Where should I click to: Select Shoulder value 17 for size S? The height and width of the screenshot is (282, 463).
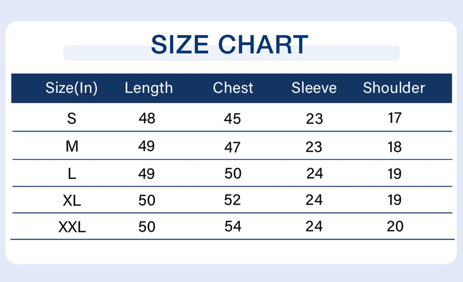click(x=395, y=118)
